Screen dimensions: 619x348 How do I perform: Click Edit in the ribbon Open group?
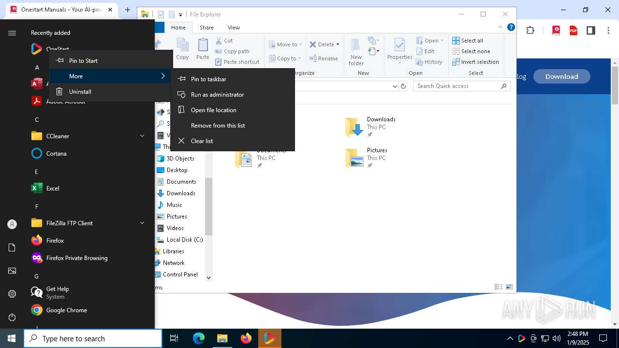425,51
